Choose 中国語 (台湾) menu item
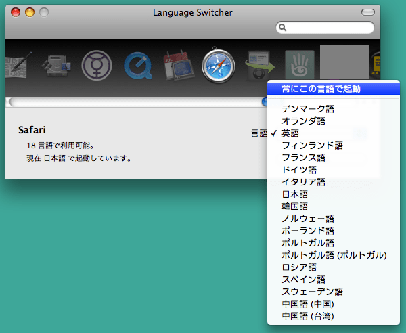The width and height of the screenshot is (406, 333). [x=334, y=316]
